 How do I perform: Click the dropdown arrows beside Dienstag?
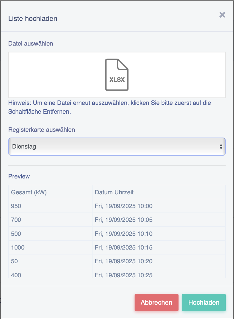click(221, 147)
